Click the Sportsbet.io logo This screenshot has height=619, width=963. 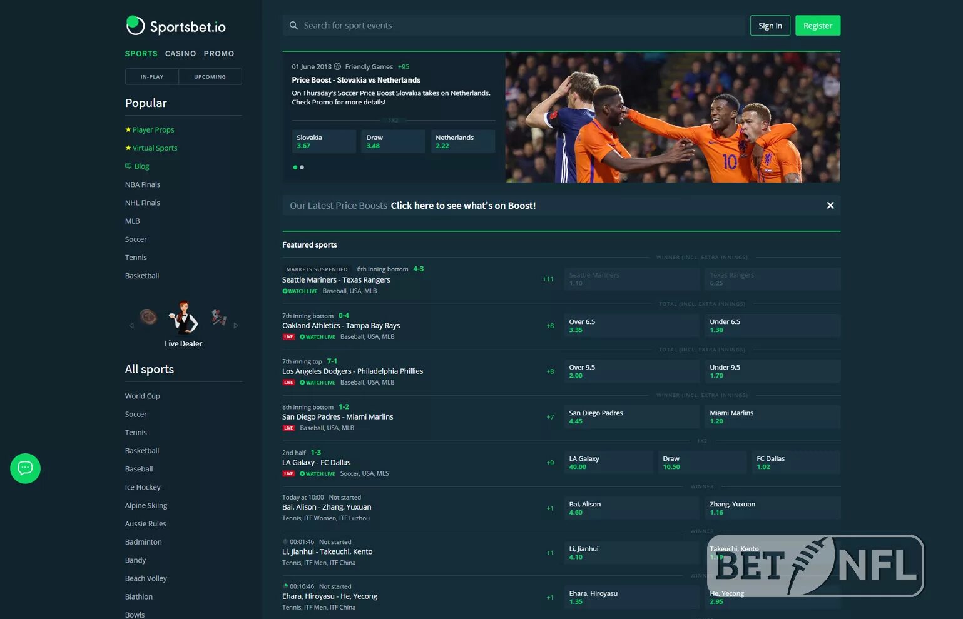click(x=176, y=26)
